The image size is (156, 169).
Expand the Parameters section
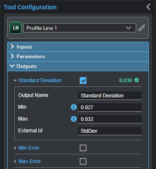click(78, 56)
